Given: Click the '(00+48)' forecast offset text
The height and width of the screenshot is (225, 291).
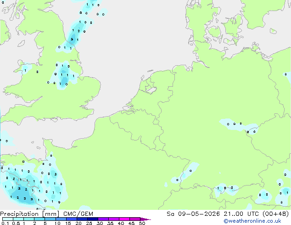Looking at the screenshot, I should pos(275,214).
